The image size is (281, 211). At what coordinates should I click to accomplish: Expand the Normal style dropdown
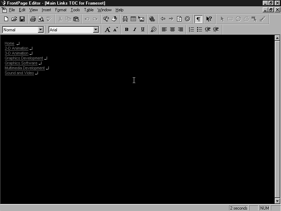pos(40,30)
